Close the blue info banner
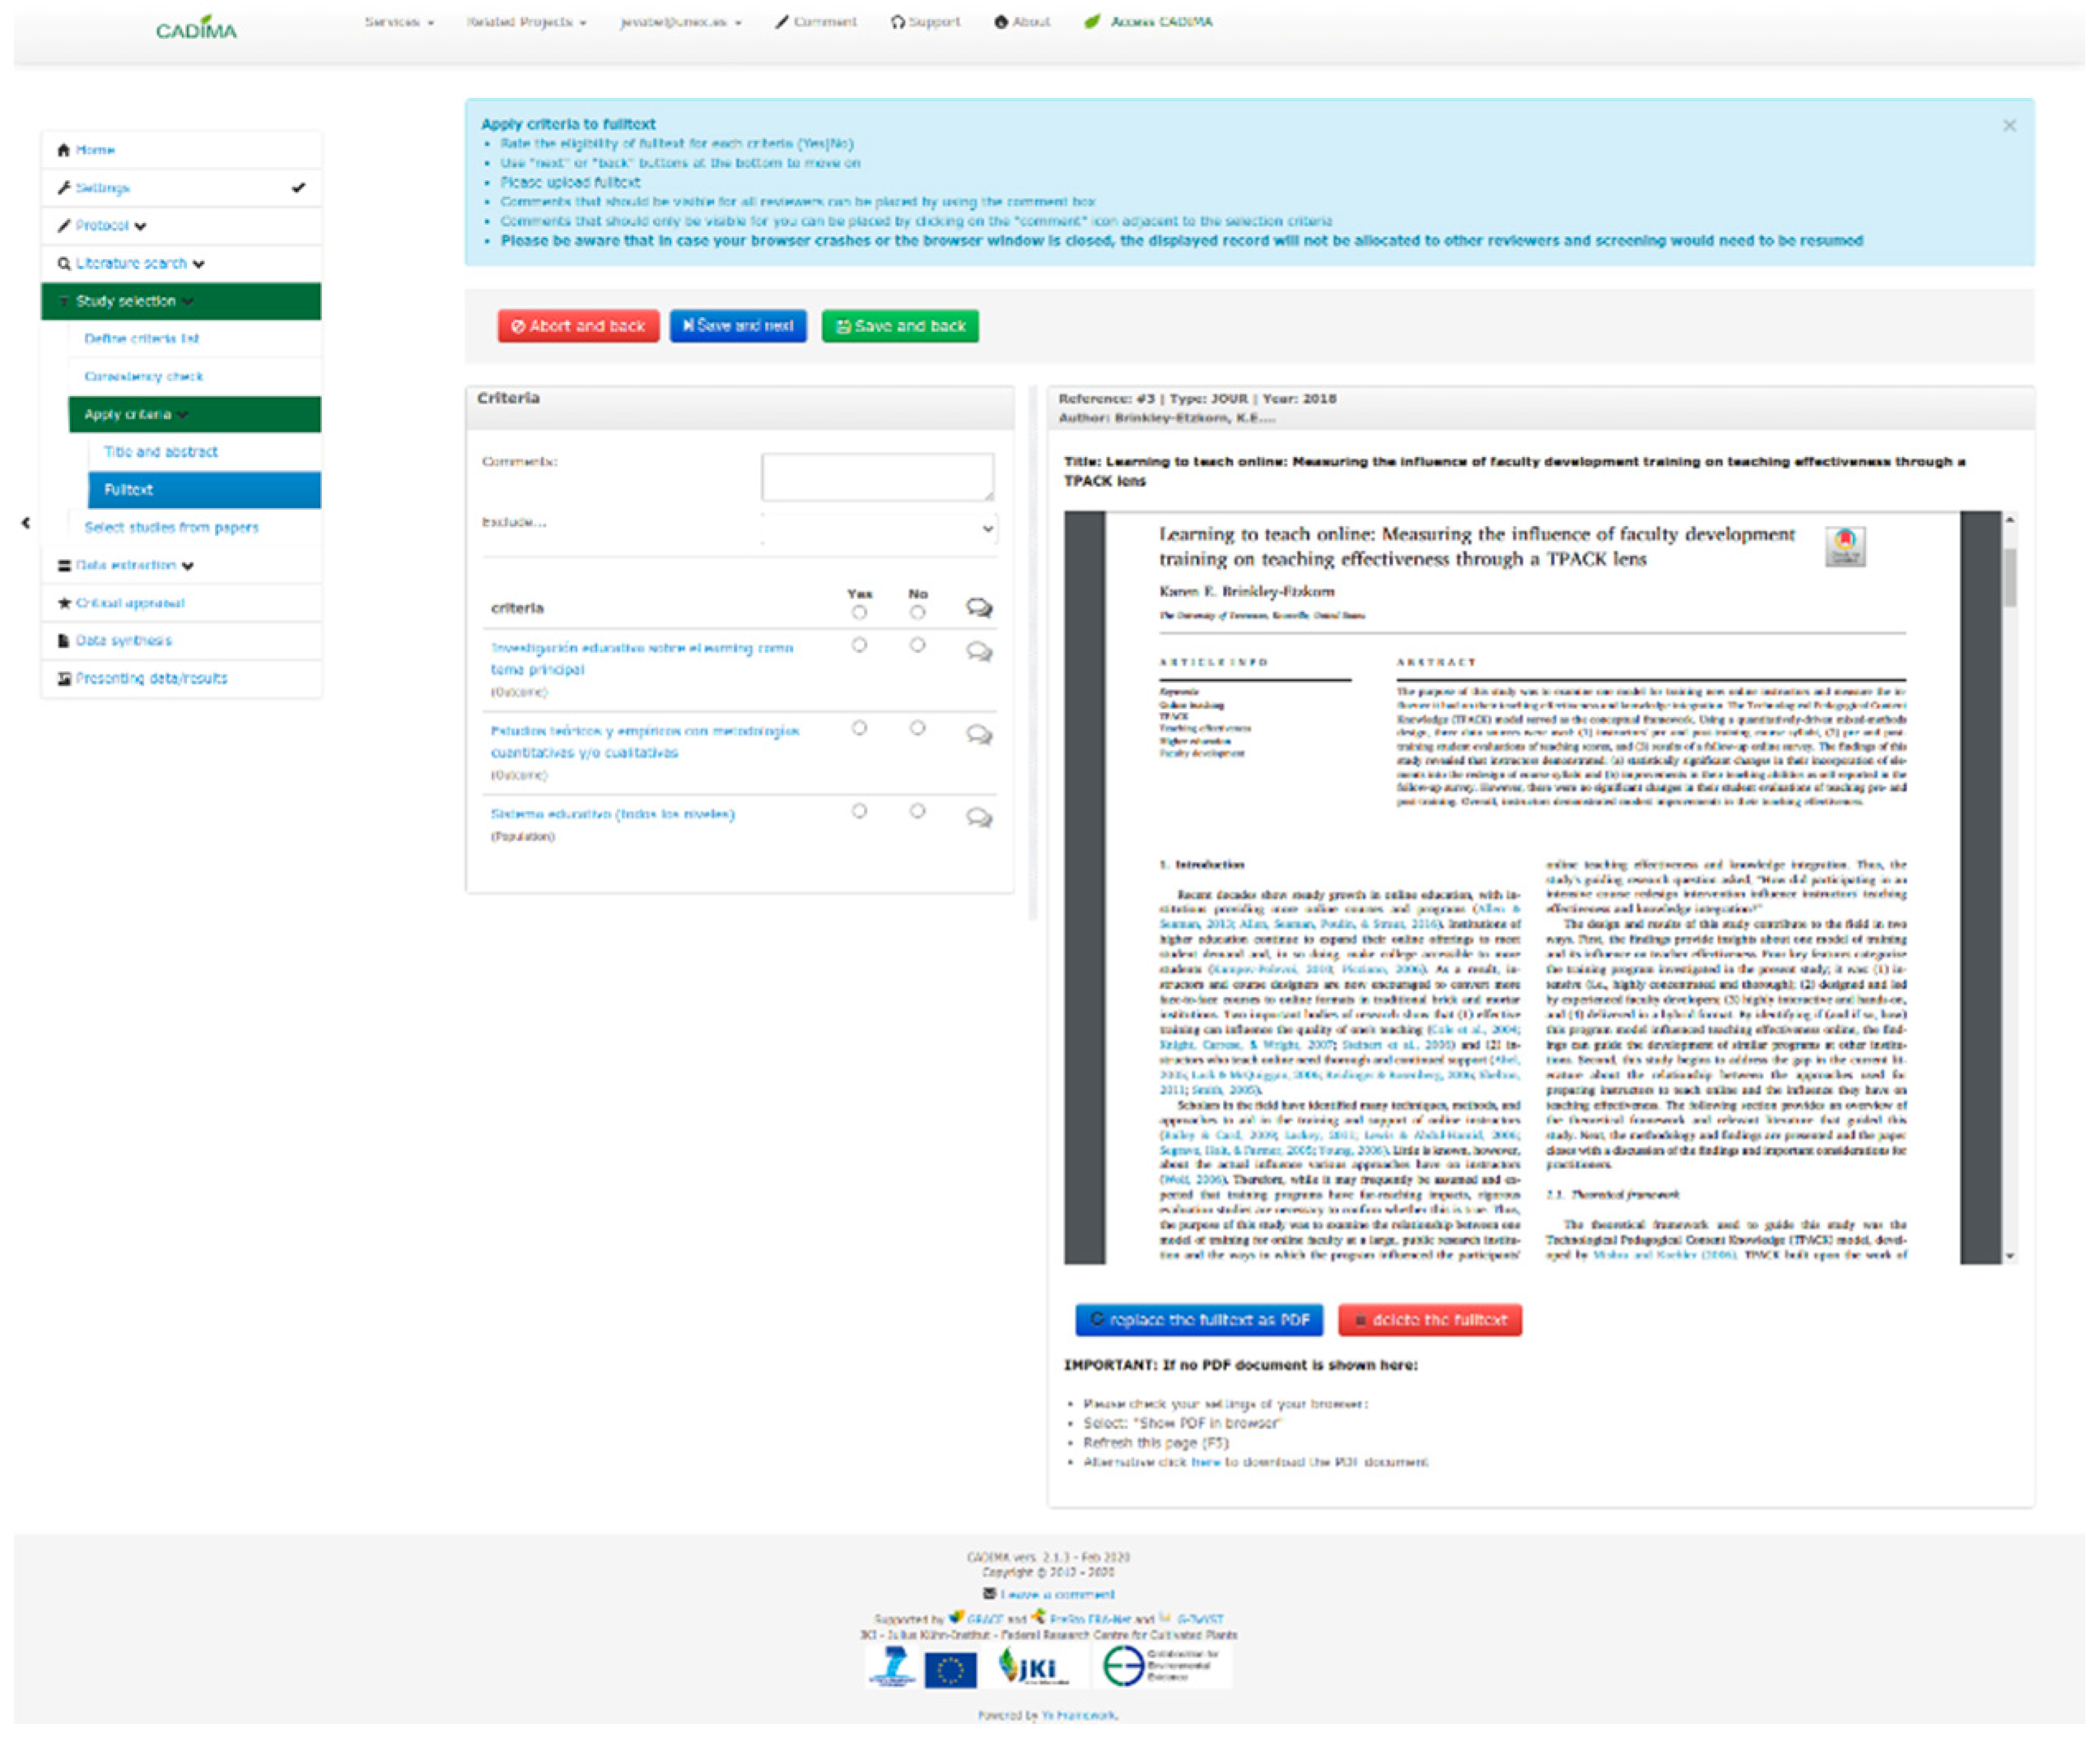The width and height of the screenshot is (2100, 1738). tap(2009, 126)
